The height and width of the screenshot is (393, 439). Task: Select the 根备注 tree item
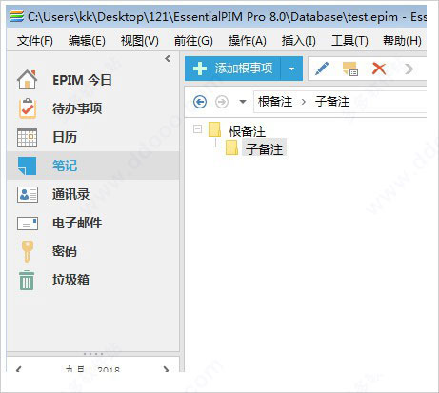(247, 131)
